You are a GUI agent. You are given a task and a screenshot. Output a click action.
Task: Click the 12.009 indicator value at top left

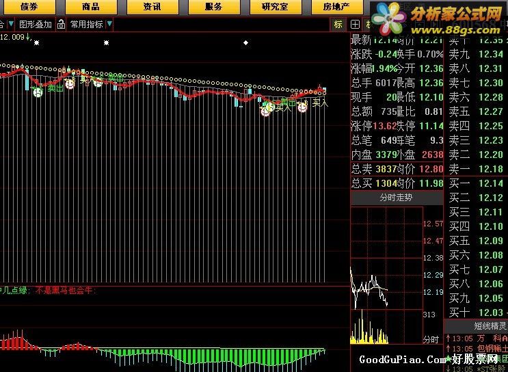coord(12,37)
